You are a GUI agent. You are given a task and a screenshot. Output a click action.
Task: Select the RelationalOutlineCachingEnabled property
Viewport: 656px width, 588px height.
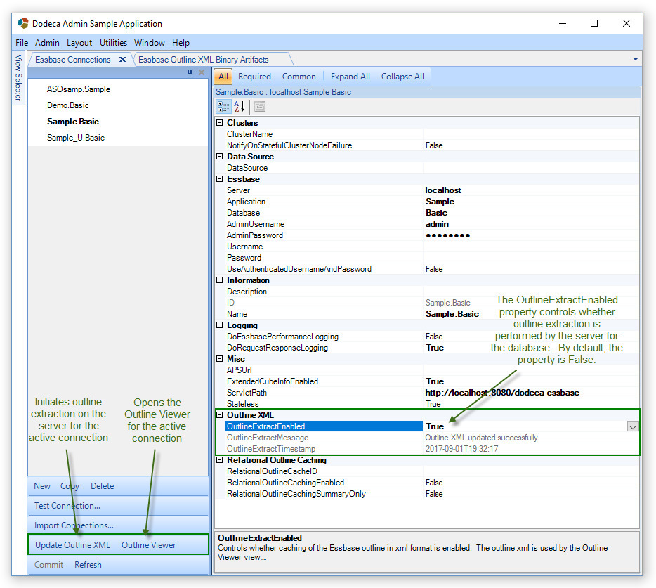[x=427, y=483]
